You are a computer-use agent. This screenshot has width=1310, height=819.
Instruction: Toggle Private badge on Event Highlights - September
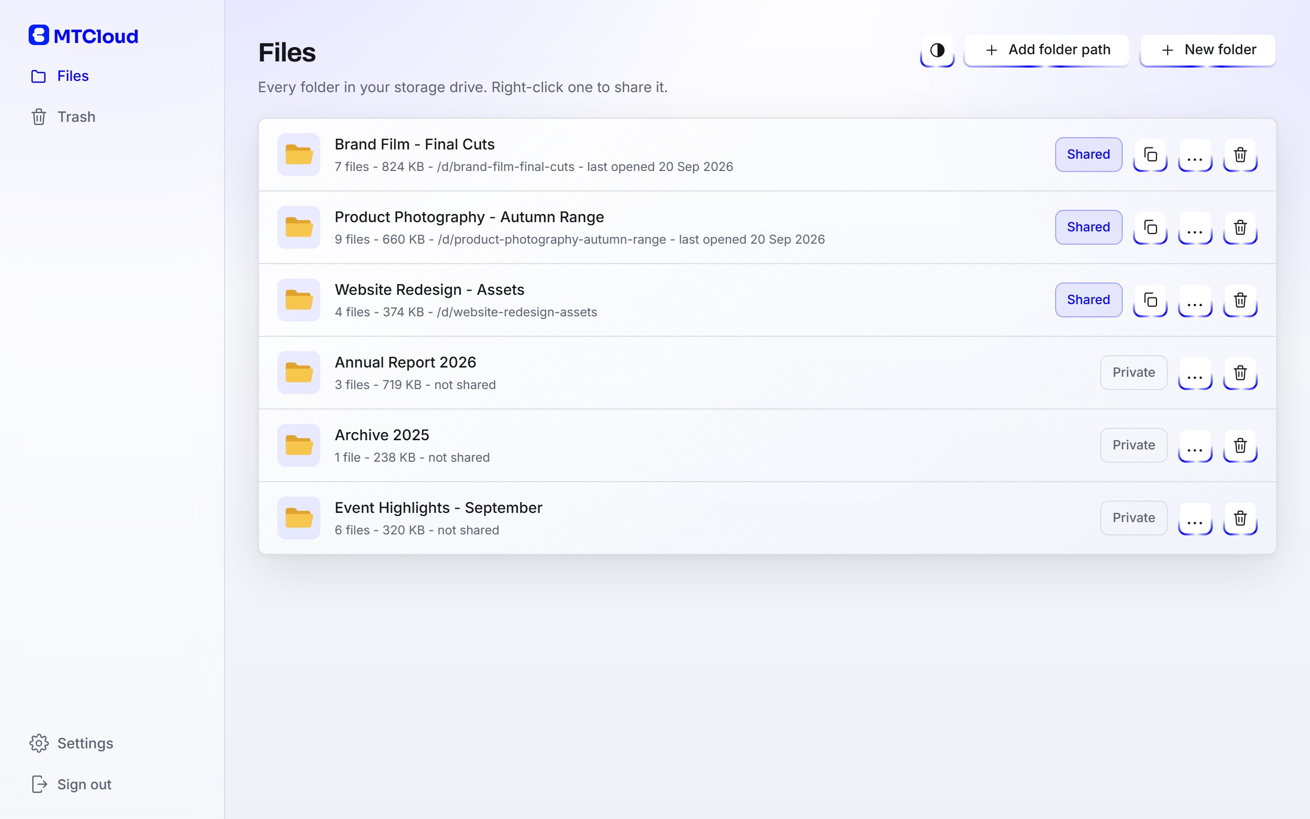(1133, 519)
